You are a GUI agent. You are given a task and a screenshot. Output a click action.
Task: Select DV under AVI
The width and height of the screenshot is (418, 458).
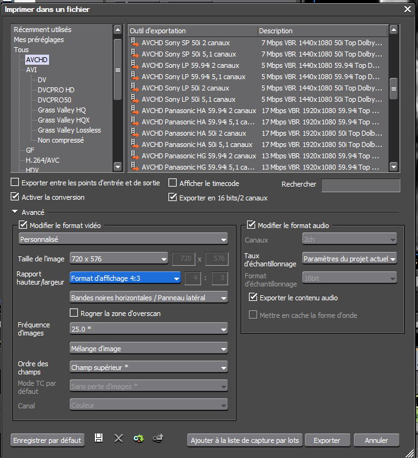point(42,80)
